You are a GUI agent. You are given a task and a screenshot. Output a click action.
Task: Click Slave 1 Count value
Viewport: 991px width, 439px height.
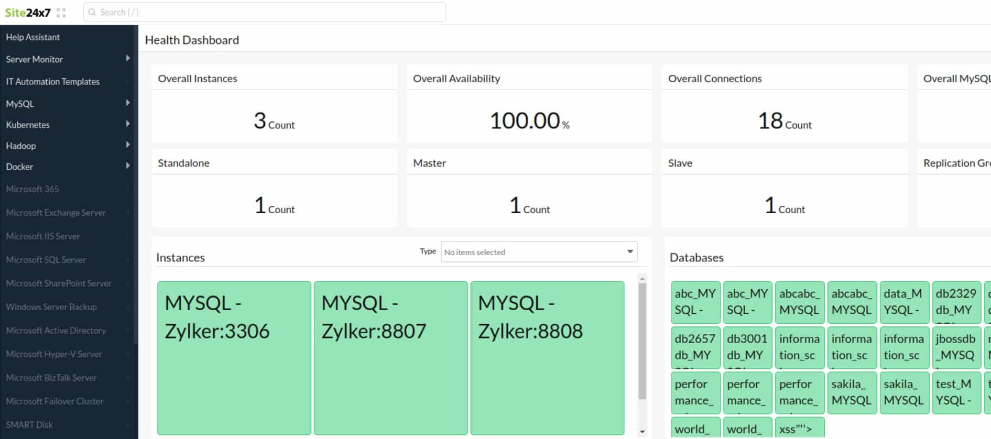[x=785, y=205]
